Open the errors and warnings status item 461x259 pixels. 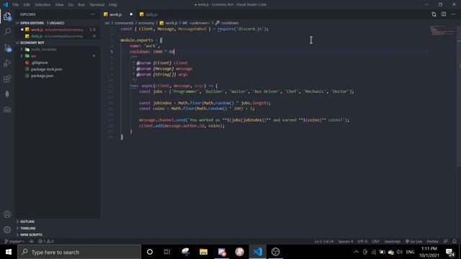pyautogui.click(x=46, y=242)
